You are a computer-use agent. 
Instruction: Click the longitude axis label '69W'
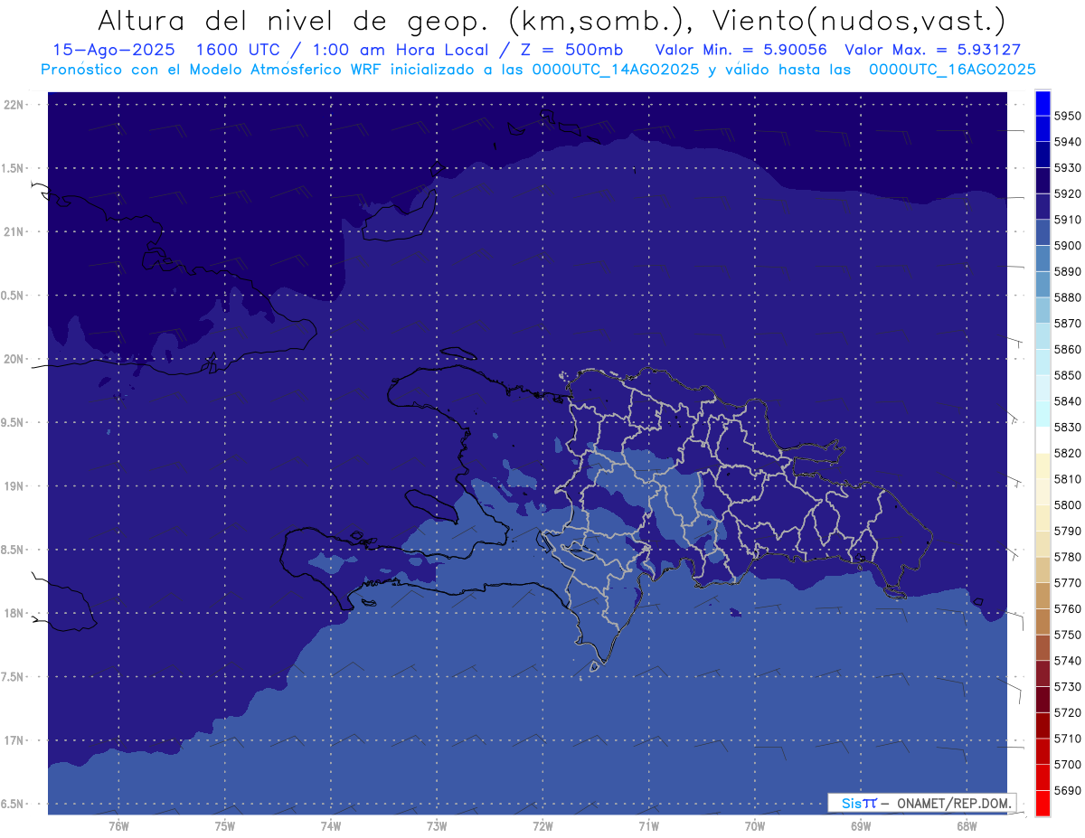click(861, 826)
